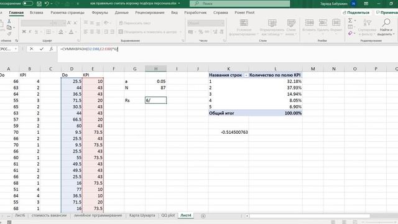Open the undo history dropdown arrow
The height and width of the screenshot is (224, 398).
52,4
